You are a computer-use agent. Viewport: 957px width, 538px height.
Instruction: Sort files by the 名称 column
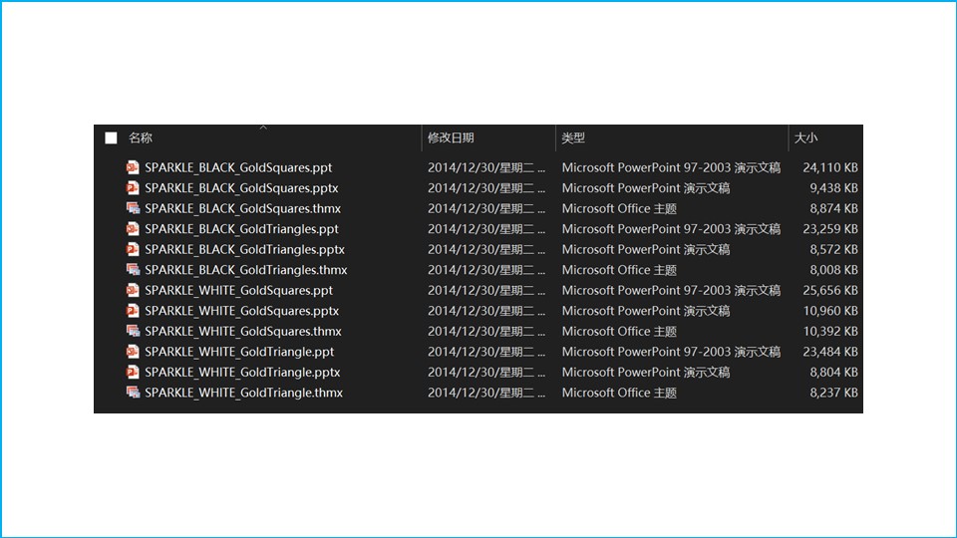(x=141, y=138)
